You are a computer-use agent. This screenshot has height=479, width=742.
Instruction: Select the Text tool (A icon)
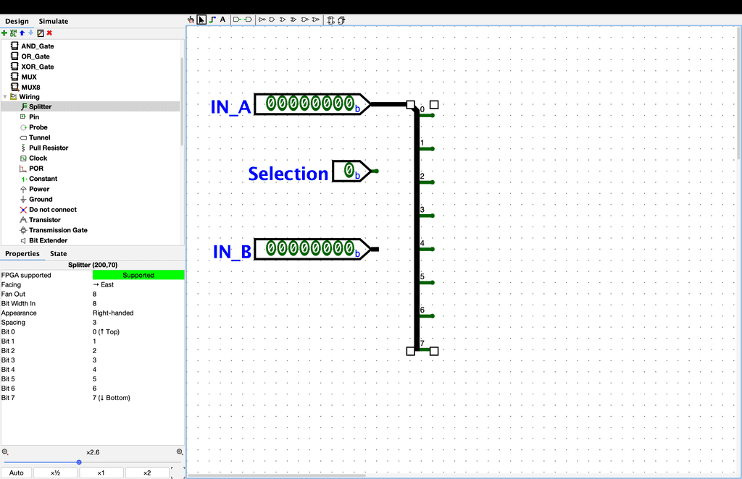click(x=222, y=20)
